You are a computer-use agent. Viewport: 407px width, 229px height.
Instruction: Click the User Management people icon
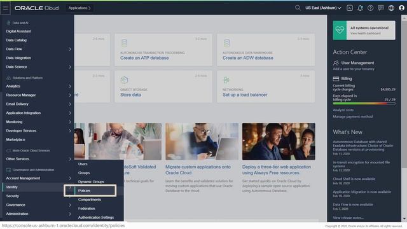point(336,63)
